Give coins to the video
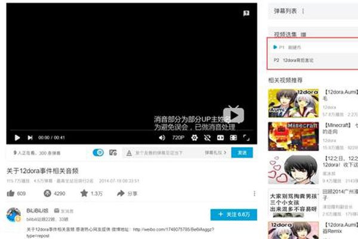 tap(47, 194)
